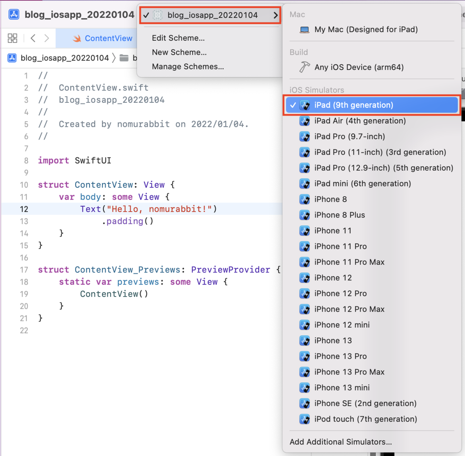This screenshot has width=465, height=456.
Task: Choose New Scheme...
Action: [x=179, y=52]
